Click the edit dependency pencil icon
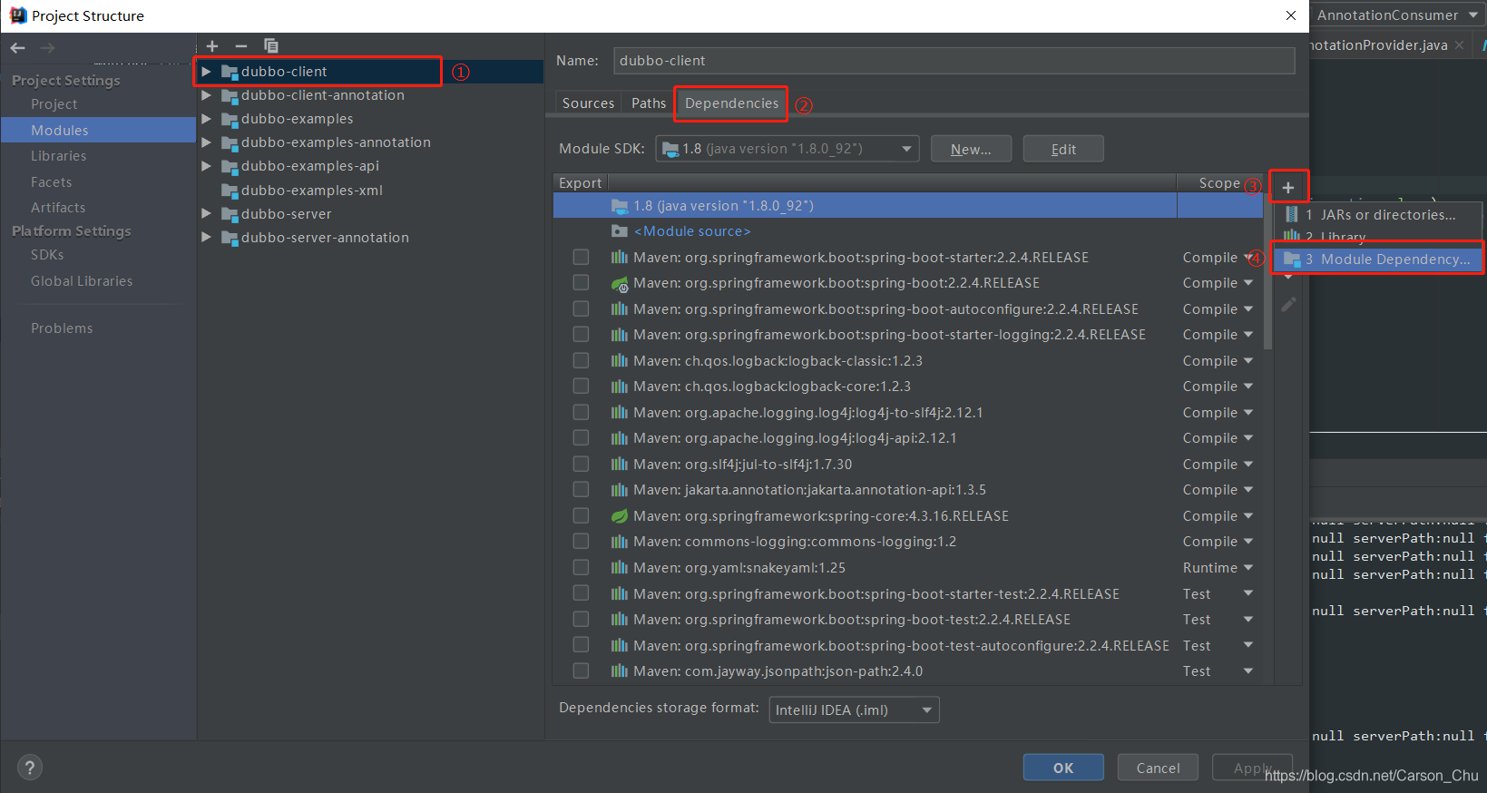 click(x=1288, y=305)
